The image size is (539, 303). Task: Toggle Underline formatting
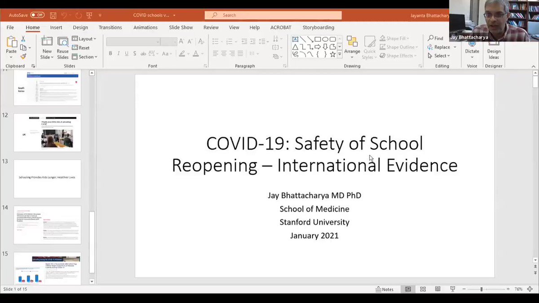point(127,54)
